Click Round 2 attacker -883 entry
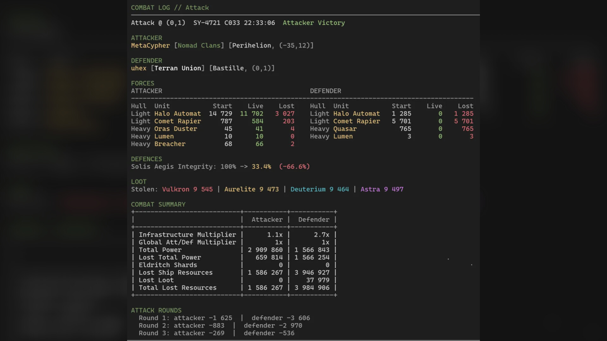This screenshot has width=607, height=341. coord(199,326)
